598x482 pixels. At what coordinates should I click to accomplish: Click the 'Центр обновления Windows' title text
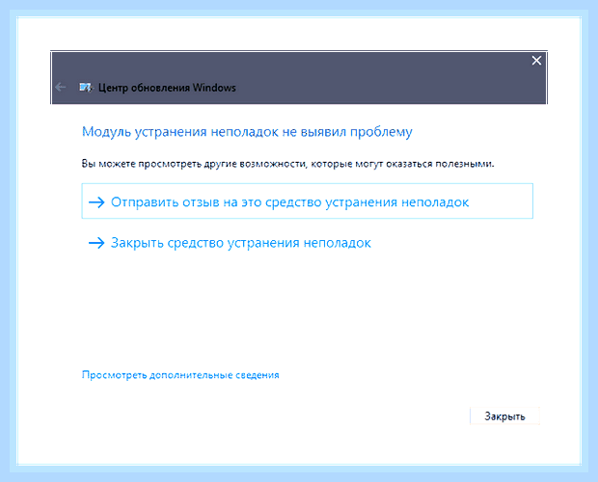click(x=167, y=88)
